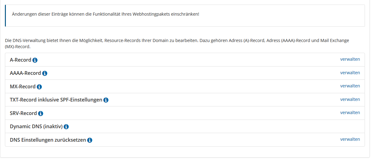Click the SRV-Record row title
Image resolution: width=372 pixels, height=161 pixels.
point(23,113)
